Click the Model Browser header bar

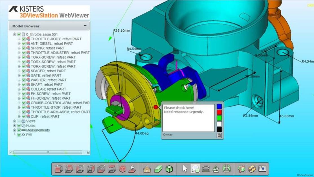click(x=49, y=26)
